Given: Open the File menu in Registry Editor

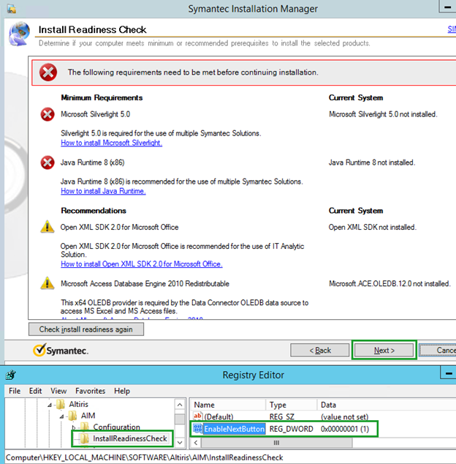Looking at the screenshot, I should [x=15, y=391].
